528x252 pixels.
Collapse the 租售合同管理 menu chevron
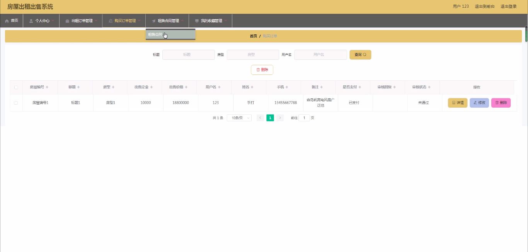click(182, 21)
